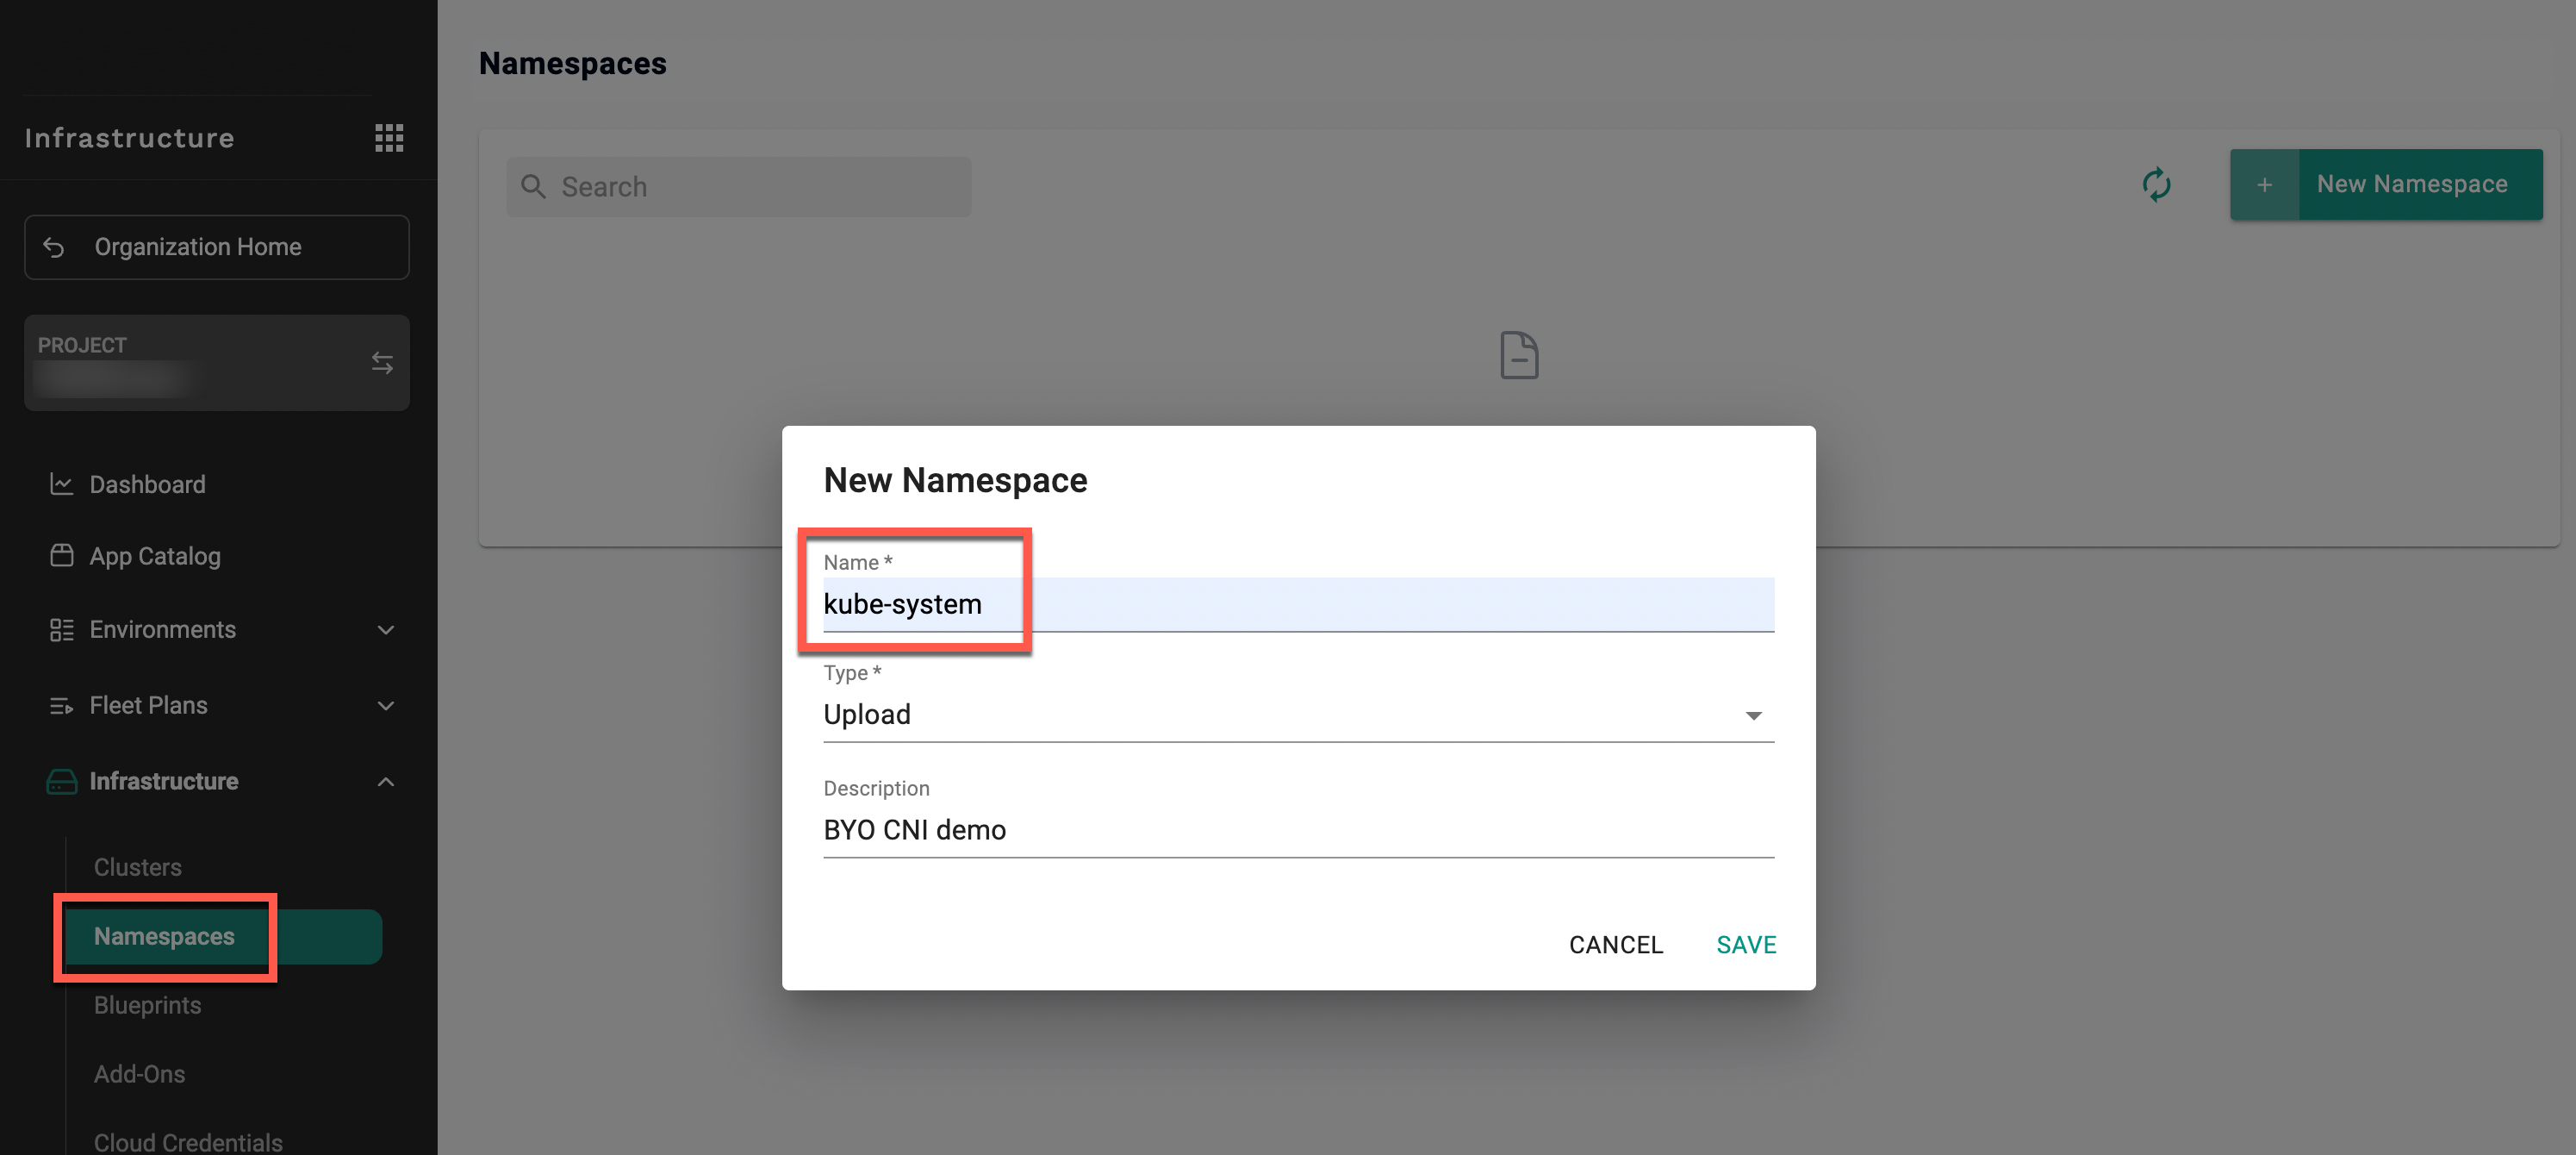The width and height of the screenshot is (2576, 1155).
Task: Click the Infrastructure drive icon
Action: (61, 782)
